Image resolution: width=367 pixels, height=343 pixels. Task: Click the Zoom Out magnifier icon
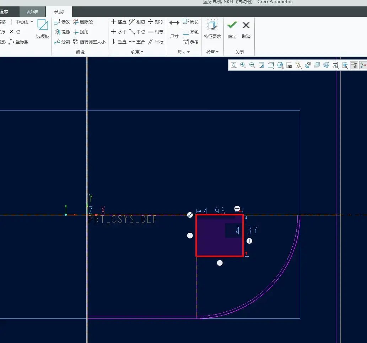point(252,65)
